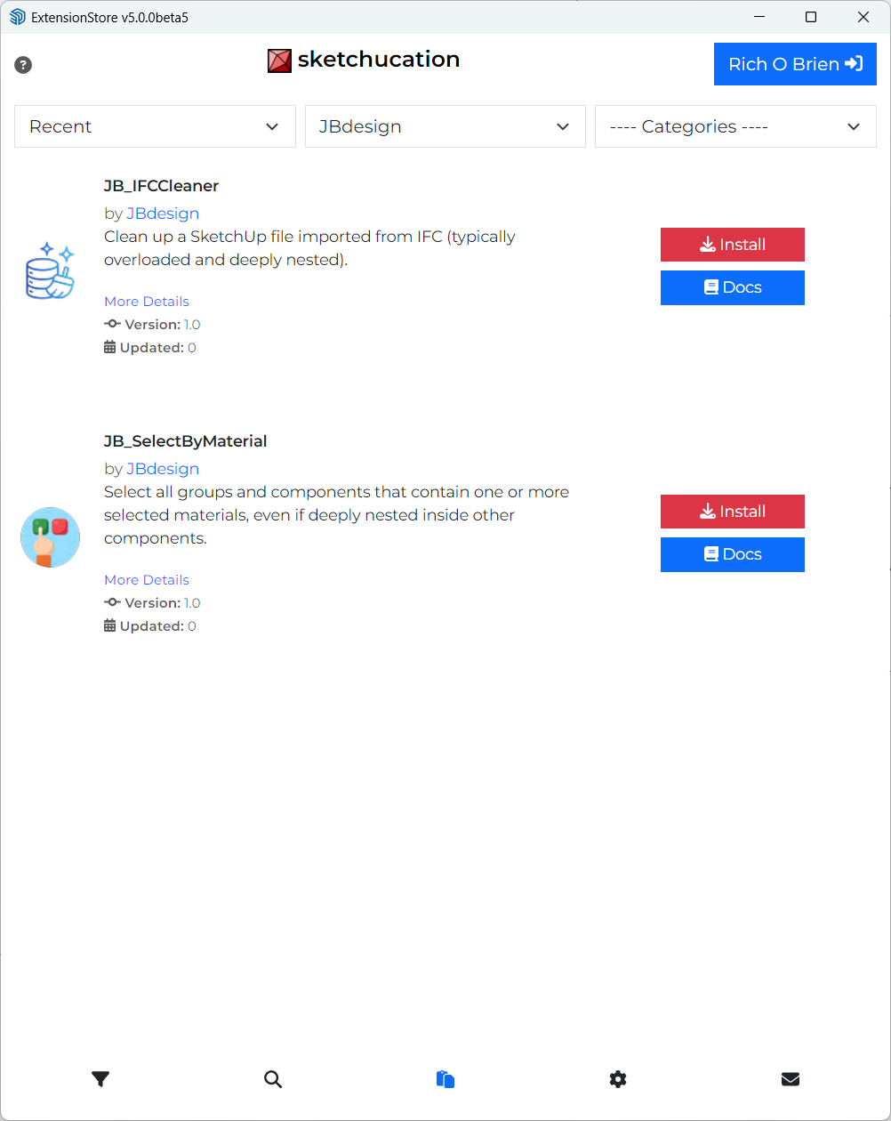Open the filter icon in bottom bar
891x1121 pixels.
100,1079
